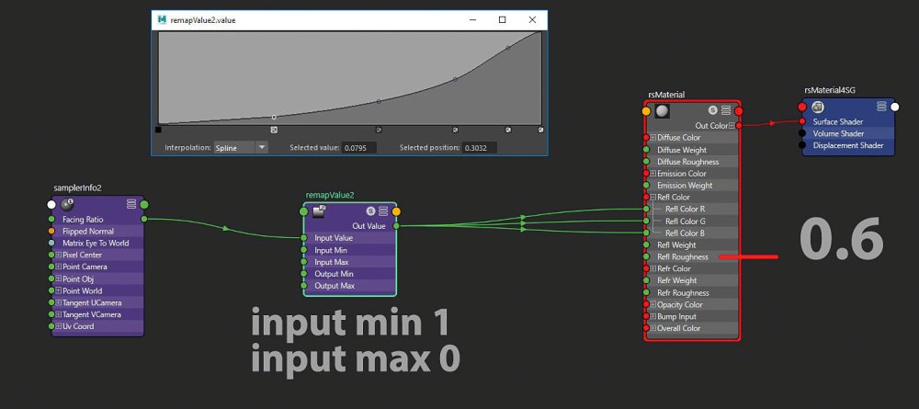Click the remapValue2 node swatch icon
Screen dimensions: 919x409
click(x=319, y=211)
